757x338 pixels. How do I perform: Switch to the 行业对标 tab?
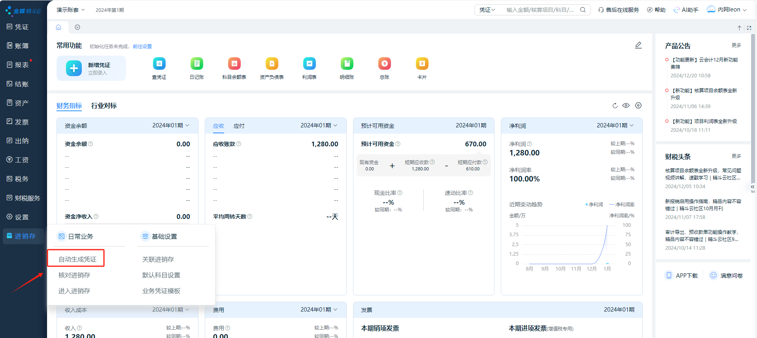coord(104,106)
